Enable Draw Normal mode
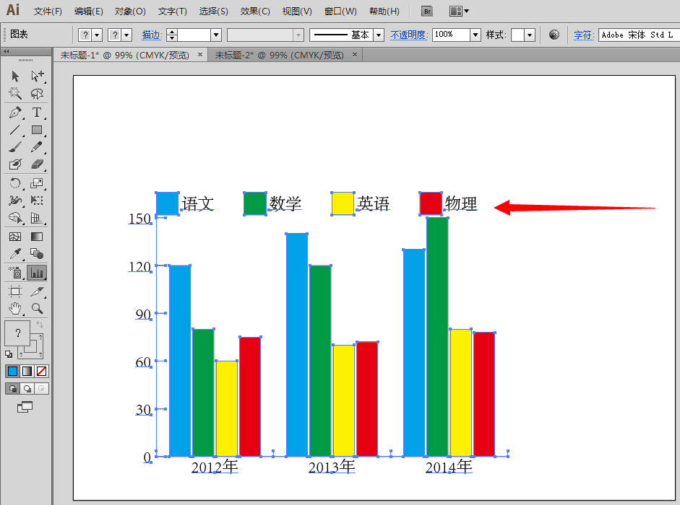The image size is (680, 505). (x=12, y=389)
